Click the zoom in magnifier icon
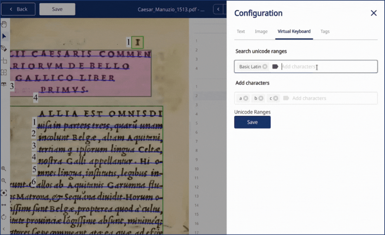The width and height of the screenshot is (385, 235). 3,169
